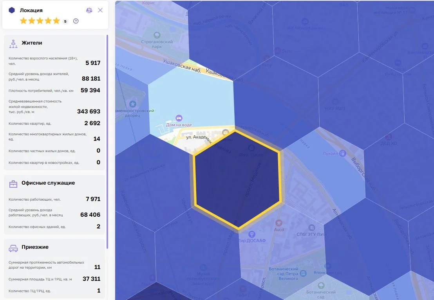This screenshot has width=434, height=300.
Task: Click the Количество квартир value 2 692
Action: coord(92,123)
